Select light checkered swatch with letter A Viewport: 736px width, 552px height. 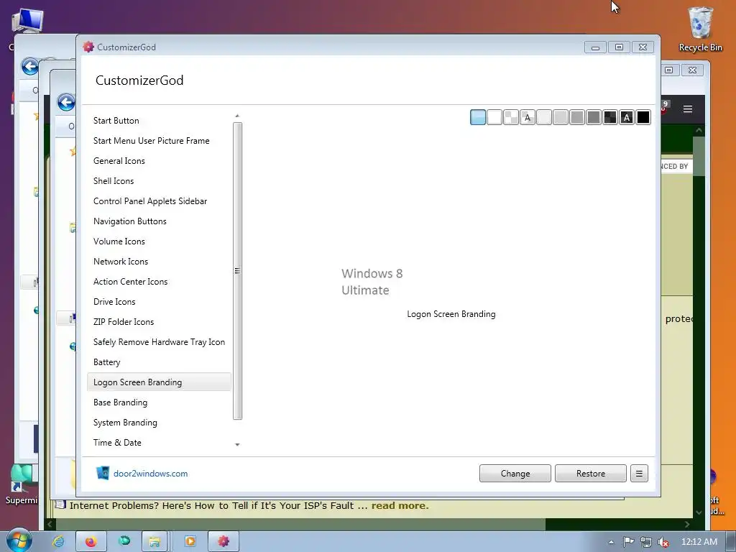pos(528,117)
